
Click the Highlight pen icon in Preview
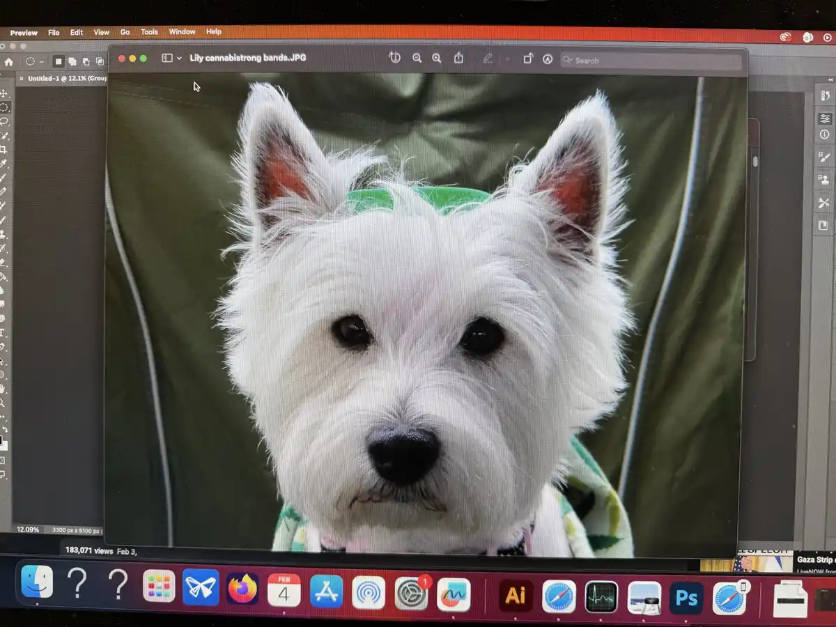[x=488, y=59]
